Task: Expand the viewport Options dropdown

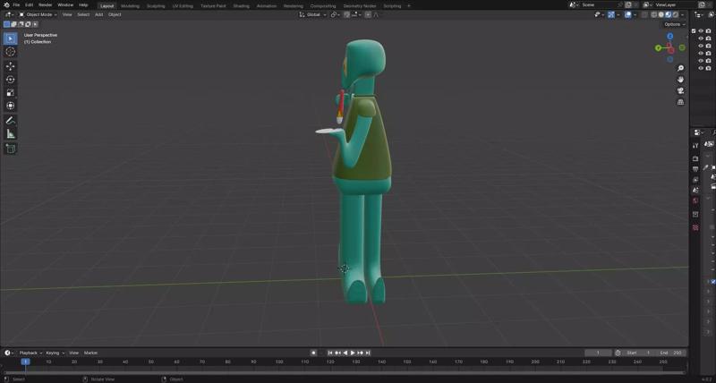Action: coord(675,24)
